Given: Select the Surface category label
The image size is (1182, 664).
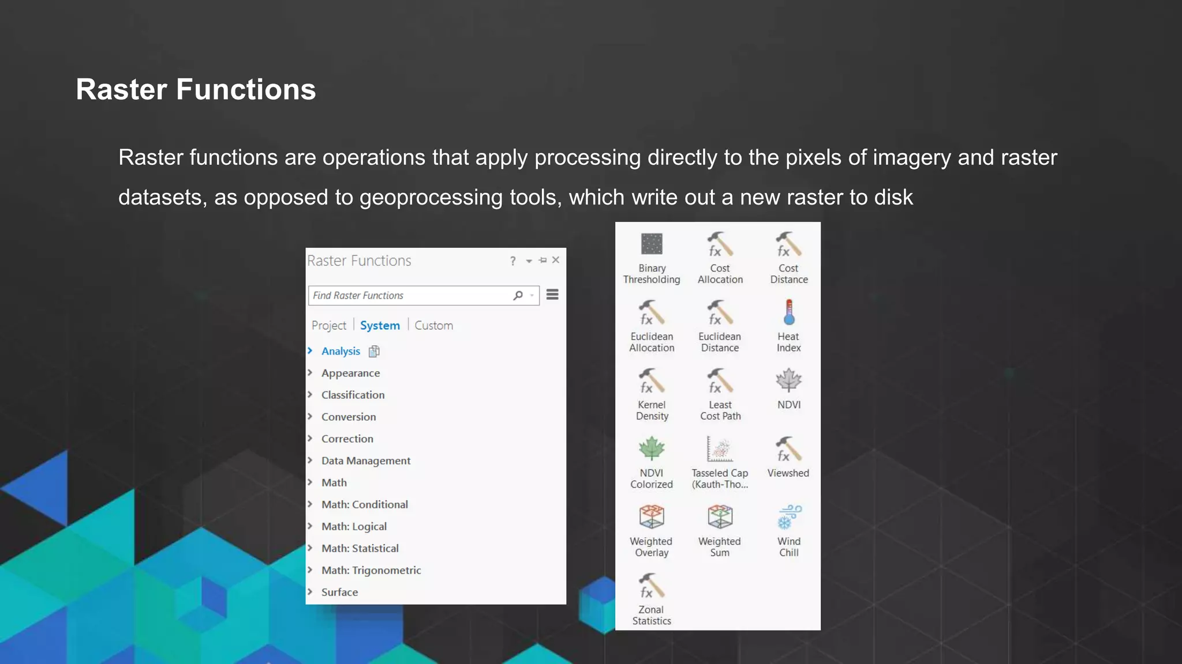Looking at the screenshot, I should [339, 592].
